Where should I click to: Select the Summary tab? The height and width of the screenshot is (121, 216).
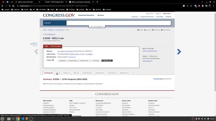pos(48,73)
